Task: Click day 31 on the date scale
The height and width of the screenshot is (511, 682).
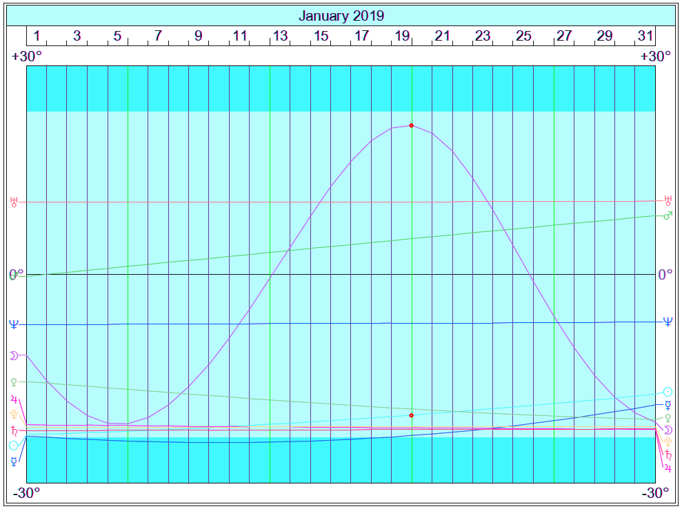Action: 645,35
